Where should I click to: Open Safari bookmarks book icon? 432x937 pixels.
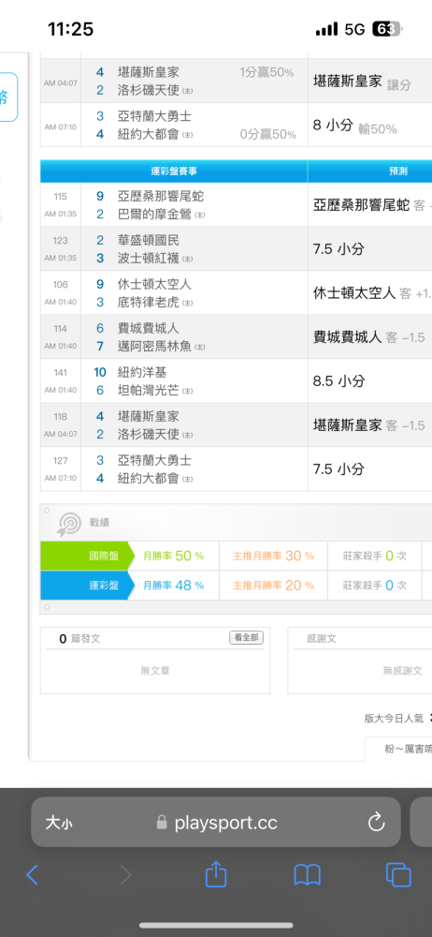point(308,875)
